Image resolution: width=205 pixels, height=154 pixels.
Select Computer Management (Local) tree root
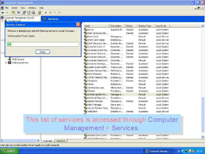pyautogui.click(x=19, y=18)
